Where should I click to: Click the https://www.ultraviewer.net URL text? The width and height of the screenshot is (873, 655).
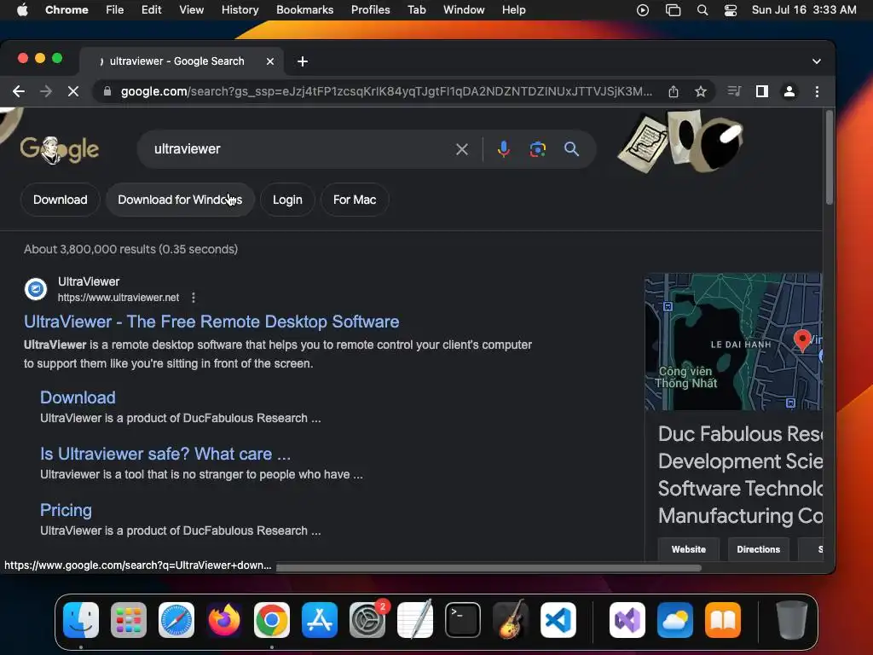[119, 298]
